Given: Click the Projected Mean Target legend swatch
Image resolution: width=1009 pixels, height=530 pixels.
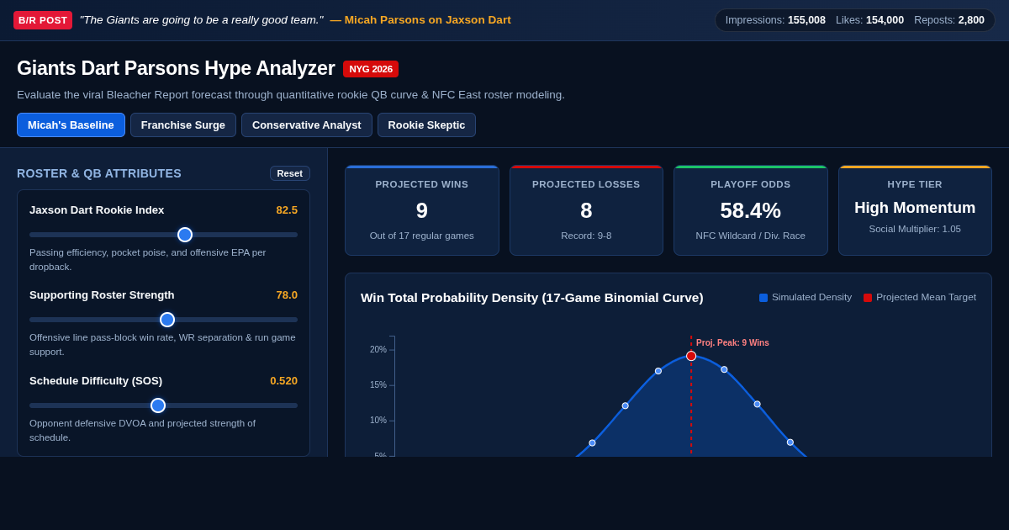Looking at the screenshot, I should [x=868, y=298].
